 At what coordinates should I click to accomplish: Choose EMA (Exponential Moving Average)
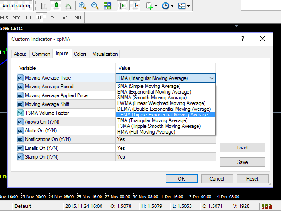coord(166,92)
